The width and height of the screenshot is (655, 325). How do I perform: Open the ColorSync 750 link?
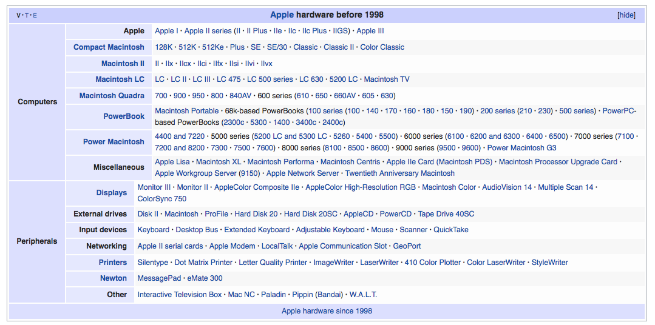pos(162,199)
